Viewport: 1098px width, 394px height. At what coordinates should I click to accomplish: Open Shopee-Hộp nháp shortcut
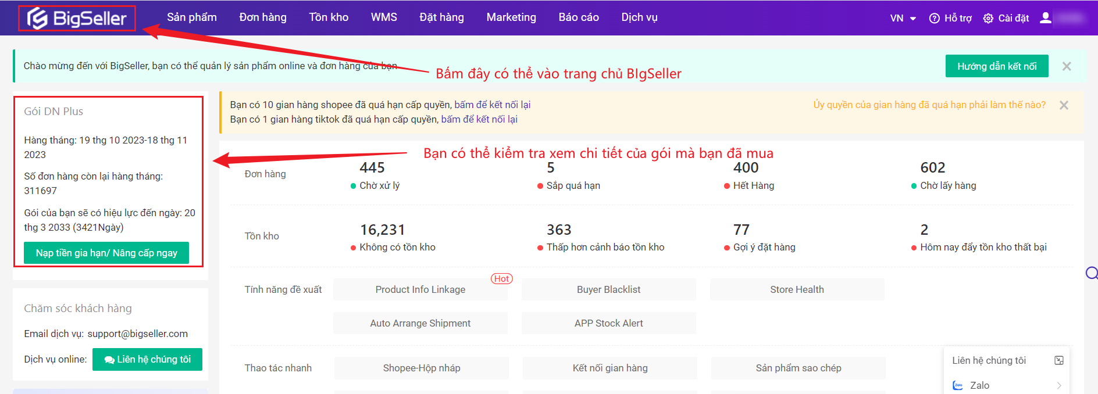422,368
